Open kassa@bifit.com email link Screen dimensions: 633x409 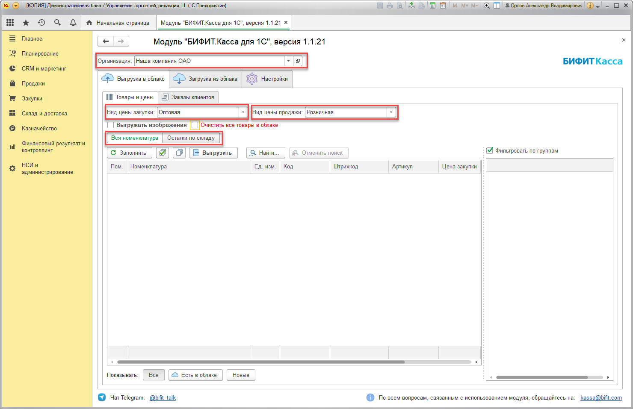[601, 397]
